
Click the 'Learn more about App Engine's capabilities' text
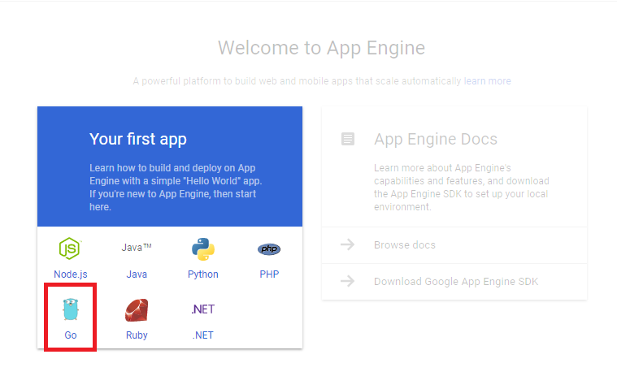pos(461,188)
